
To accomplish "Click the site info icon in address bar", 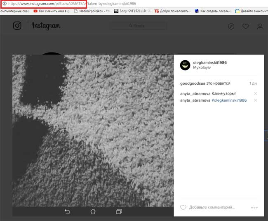I will point(4,3).
